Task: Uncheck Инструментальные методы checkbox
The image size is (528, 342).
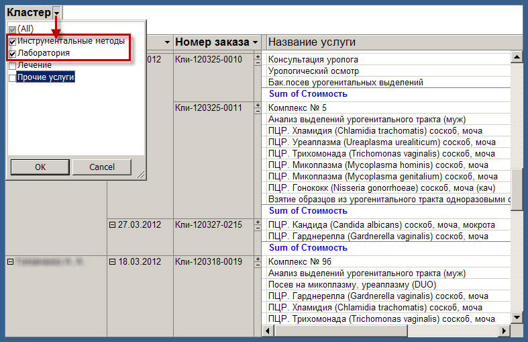Action: tap(12, 42)
